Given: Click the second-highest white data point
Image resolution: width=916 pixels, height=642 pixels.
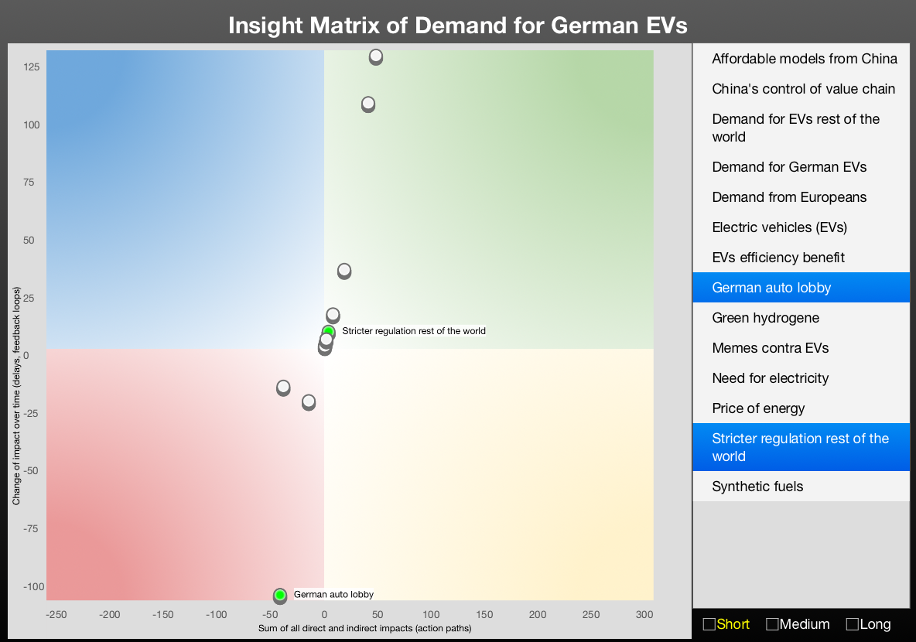Looking at the screenshot, I should tap(368, 103).
